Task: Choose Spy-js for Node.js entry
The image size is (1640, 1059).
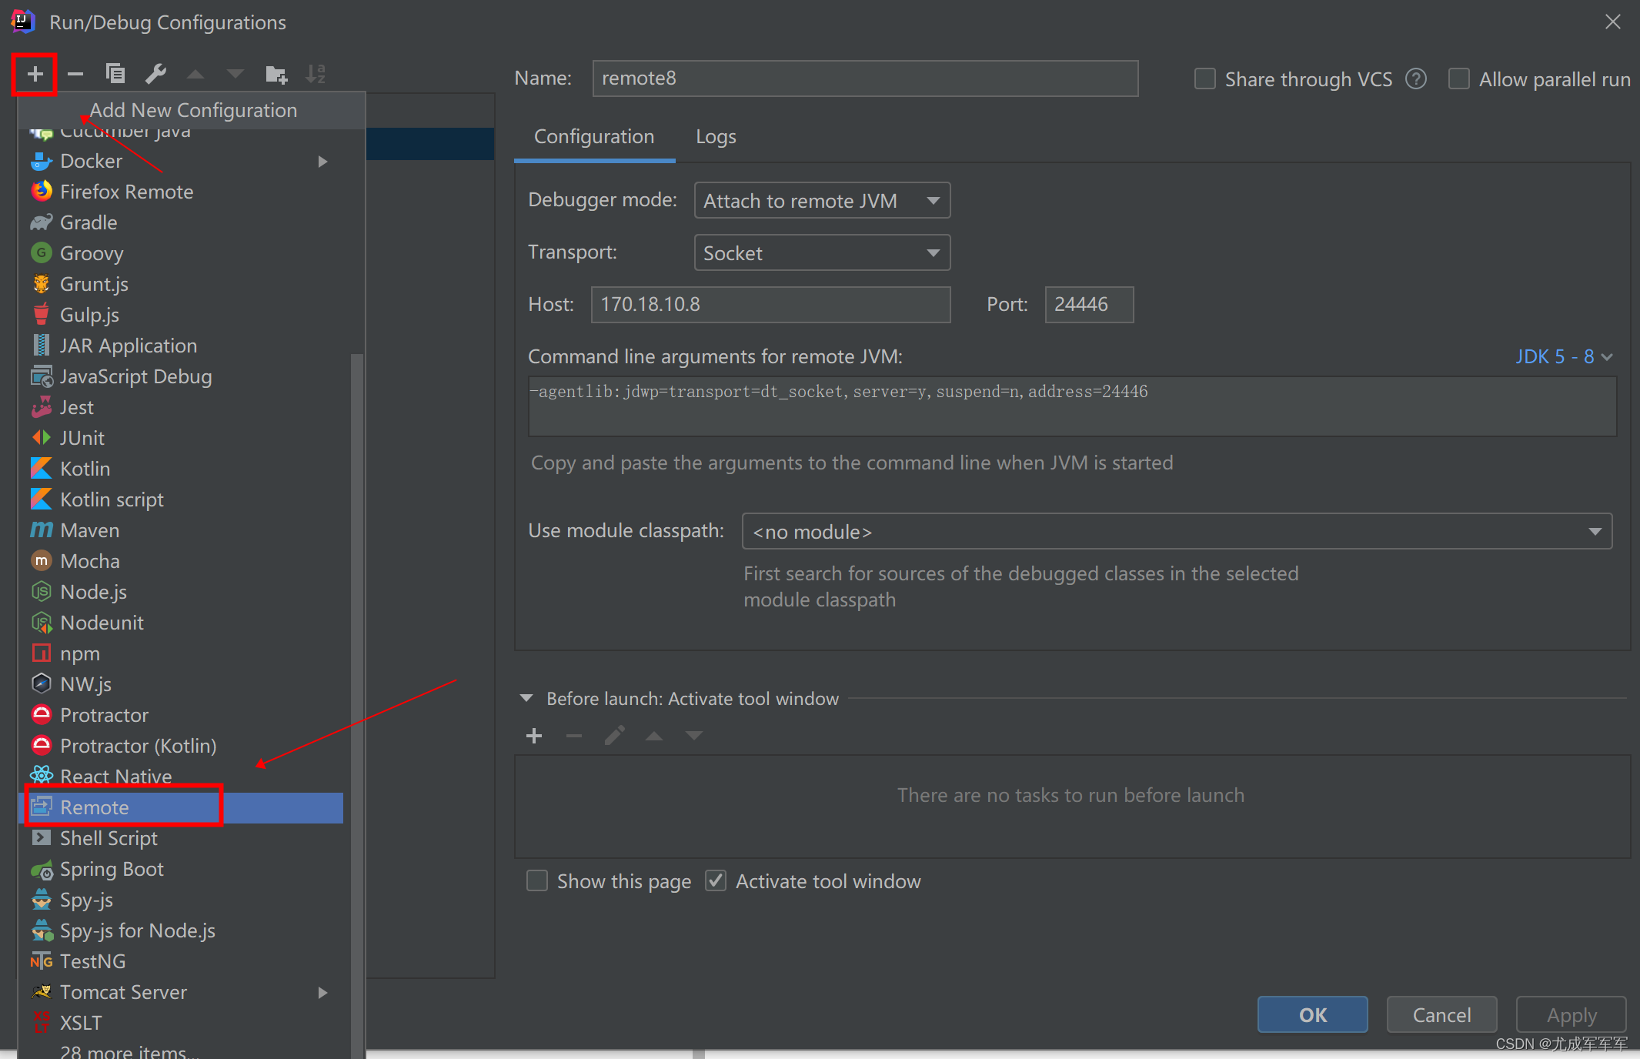Action: point(180,930)
